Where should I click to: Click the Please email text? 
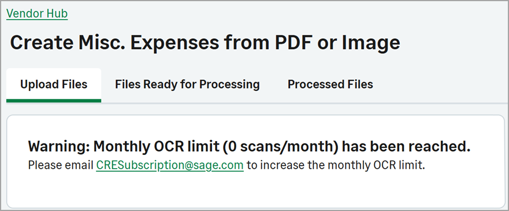click(61, 165)
